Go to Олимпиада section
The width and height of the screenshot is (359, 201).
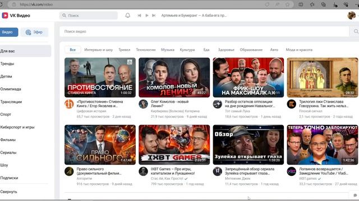(11, 89)
